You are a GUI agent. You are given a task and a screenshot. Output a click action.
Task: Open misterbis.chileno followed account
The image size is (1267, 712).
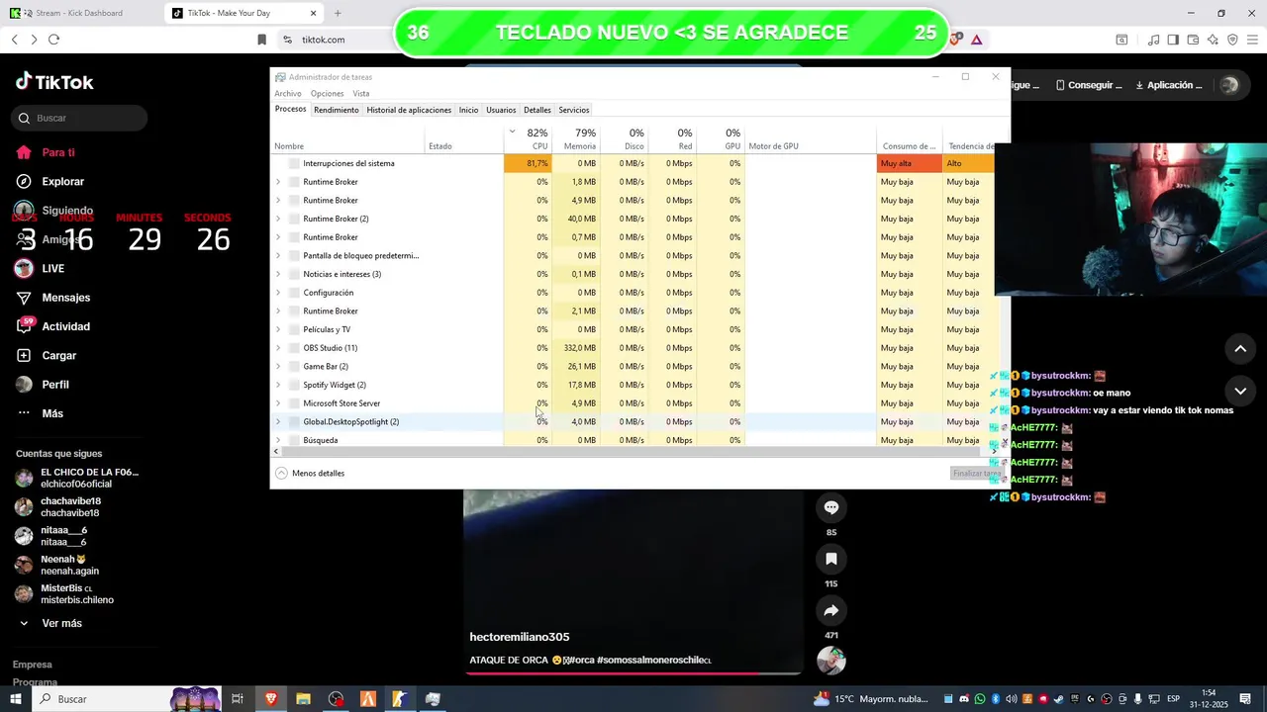point(65,594)
